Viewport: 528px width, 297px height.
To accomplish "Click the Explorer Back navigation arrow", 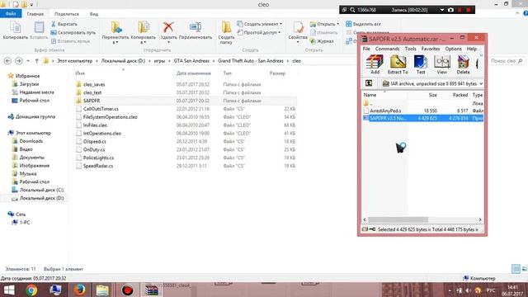I will coord(7,61).
